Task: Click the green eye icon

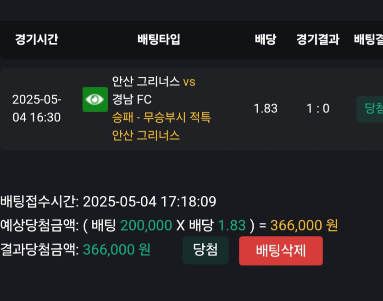Action: pos(95,99)
